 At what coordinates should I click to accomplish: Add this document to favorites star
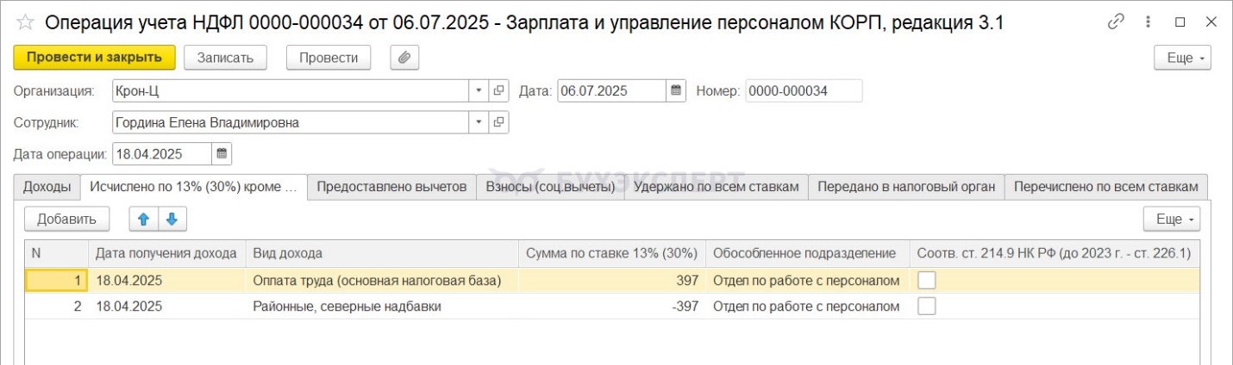point(24,23)
